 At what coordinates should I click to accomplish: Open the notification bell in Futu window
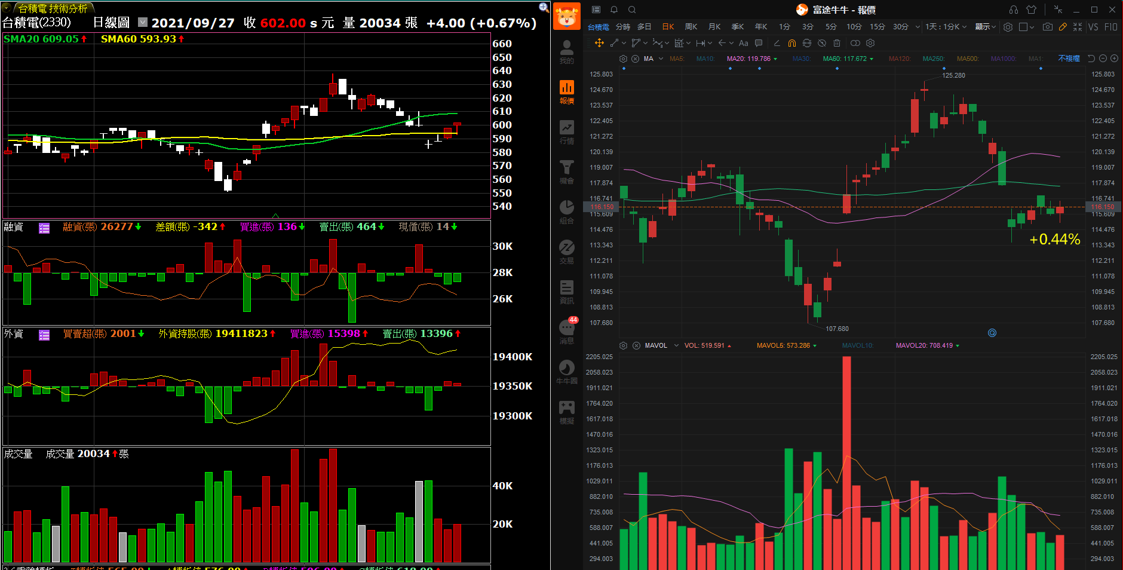[613, 10]
